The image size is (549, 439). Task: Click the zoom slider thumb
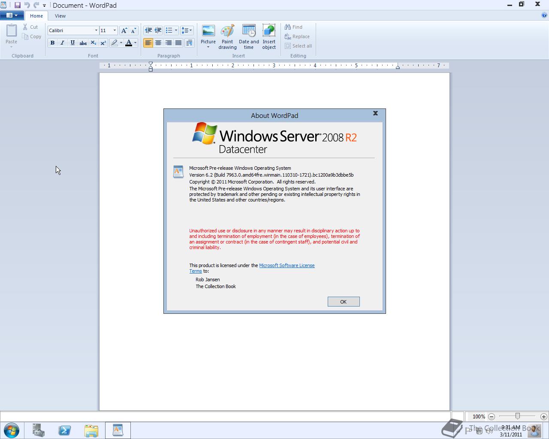coord(518,416)
